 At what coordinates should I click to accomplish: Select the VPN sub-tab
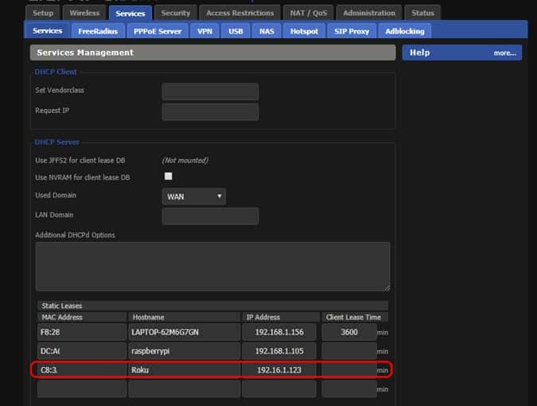pos(204,31)
